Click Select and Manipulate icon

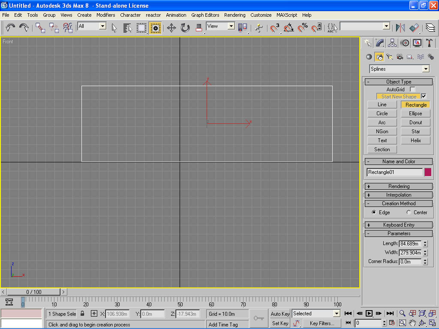point(259,28)
